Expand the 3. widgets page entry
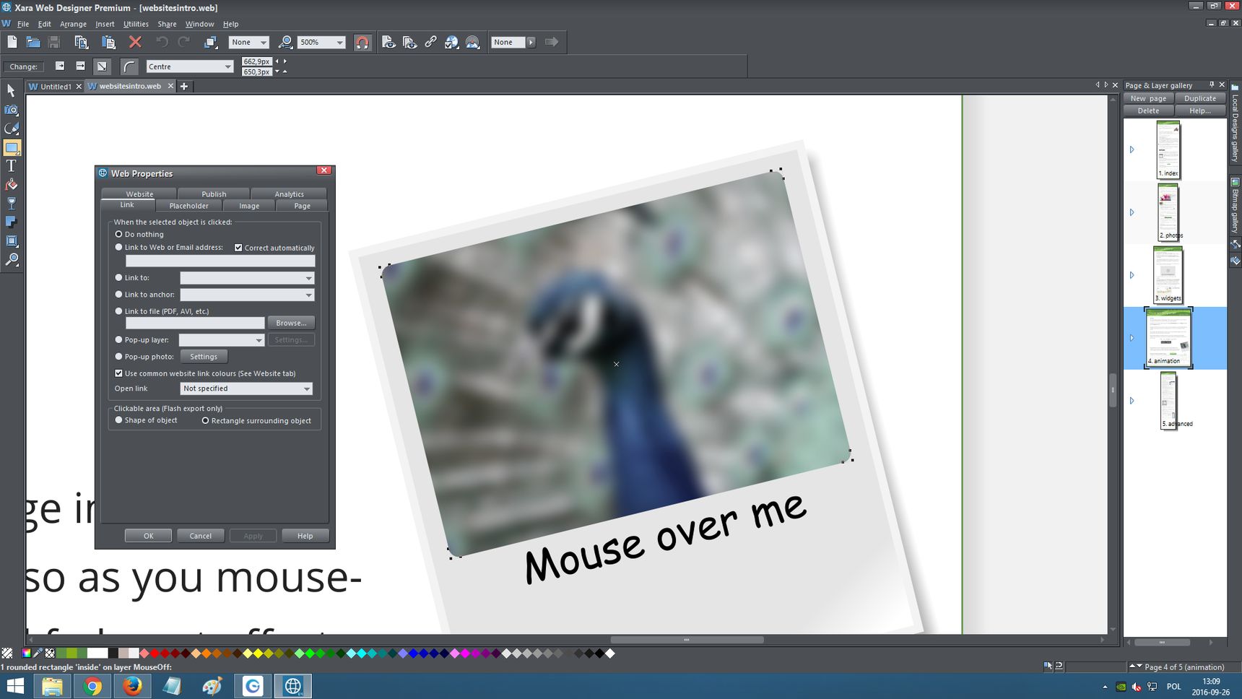Viewport: 1242px width, 699px height. point(1132,275)
